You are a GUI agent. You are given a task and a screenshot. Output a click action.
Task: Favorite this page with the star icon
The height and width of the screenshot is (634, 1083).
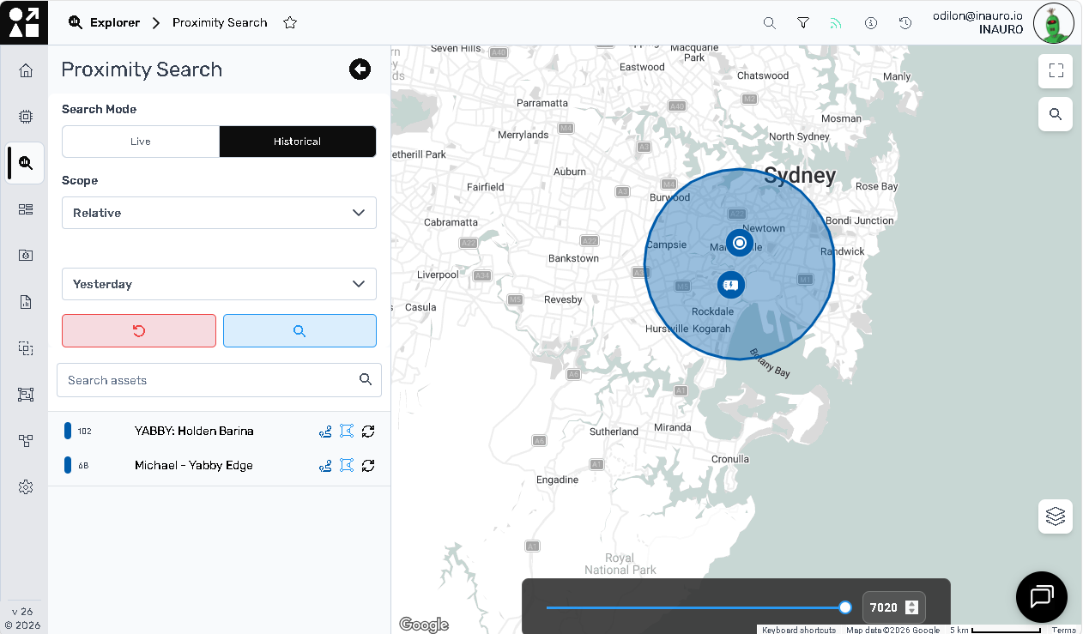pyautogui.click(x=290, y=23)
